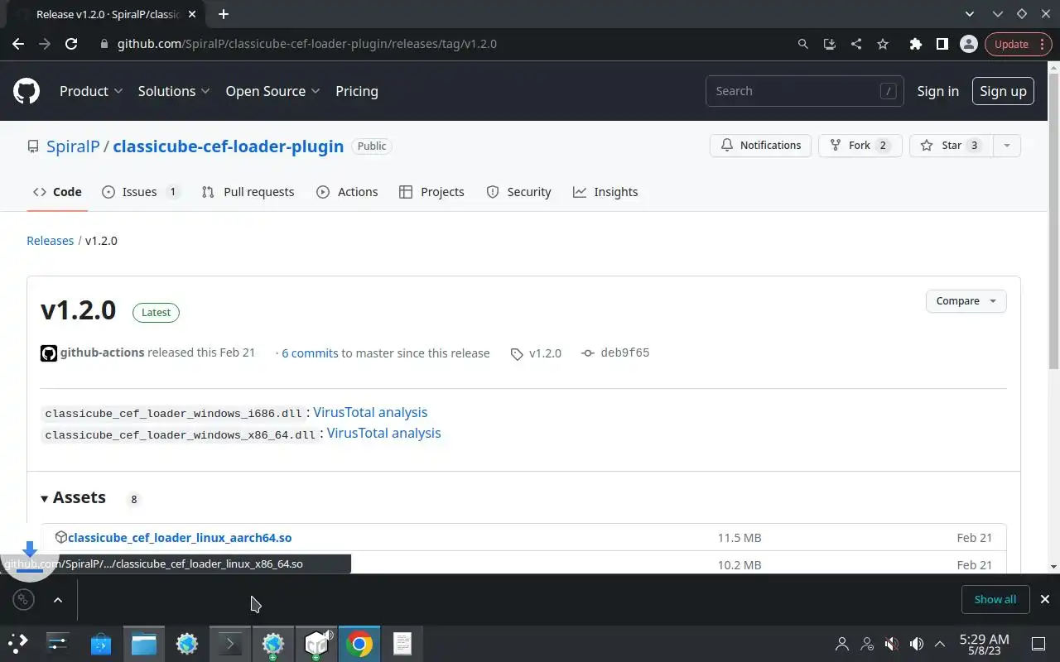1060x662 pixels.
Task: Click the Notifications button
Action: pos(760,146)
